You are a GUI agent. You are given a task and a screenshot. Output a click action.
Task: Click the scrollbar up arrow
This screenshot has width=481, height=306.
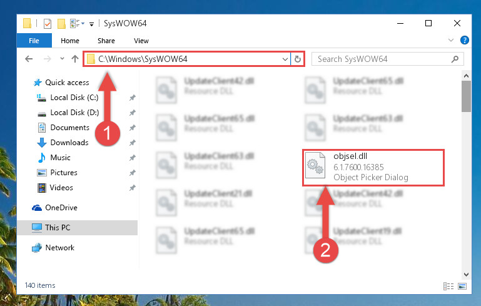(x=466, y=76)
